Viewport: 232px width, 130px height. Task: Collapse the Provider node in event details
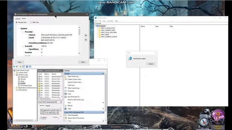(x=23, y=32)
